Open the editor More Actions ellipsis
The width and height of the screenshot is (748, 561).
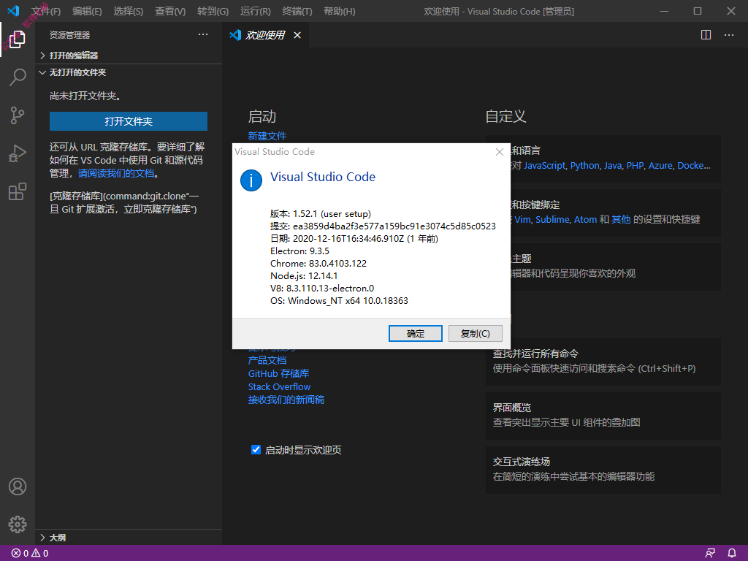click(x=729, y=35)
